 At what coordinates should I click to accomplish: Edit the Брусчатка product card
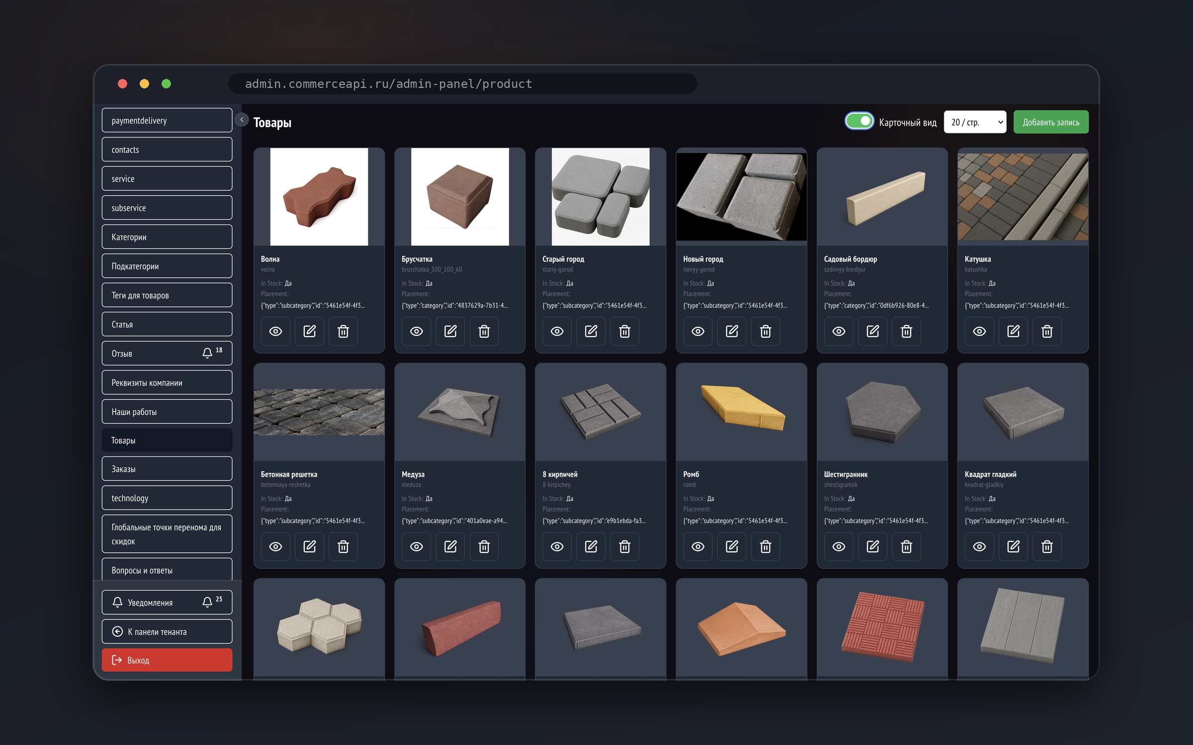pyautogui.click(x=450, y=331)
